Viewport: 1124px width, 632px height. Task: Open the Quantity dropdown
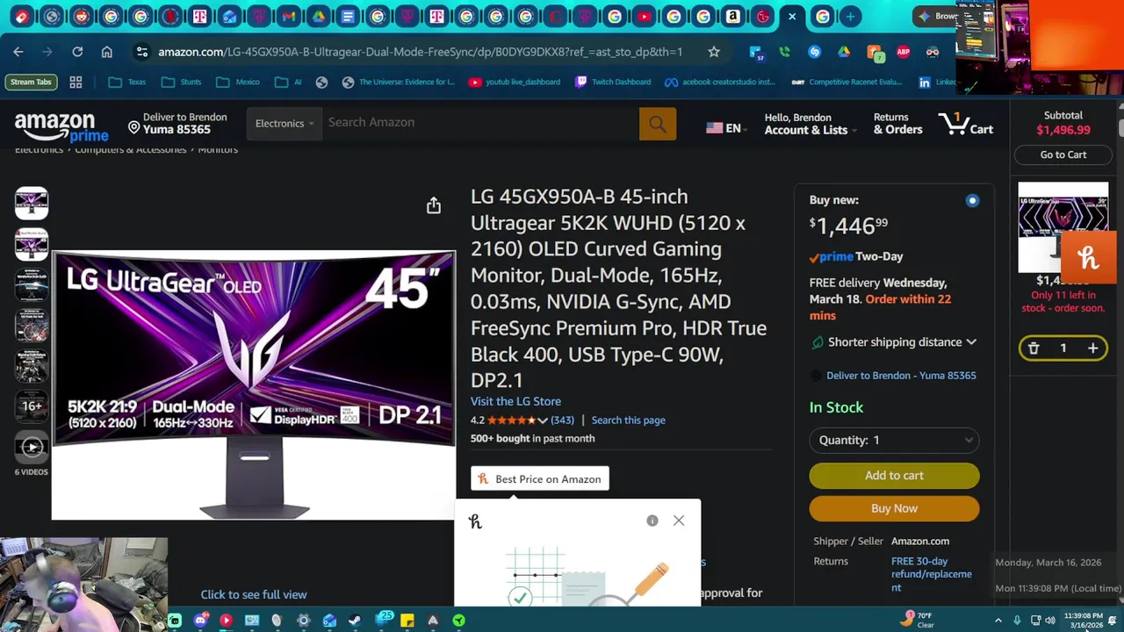(x=894, y=440)
